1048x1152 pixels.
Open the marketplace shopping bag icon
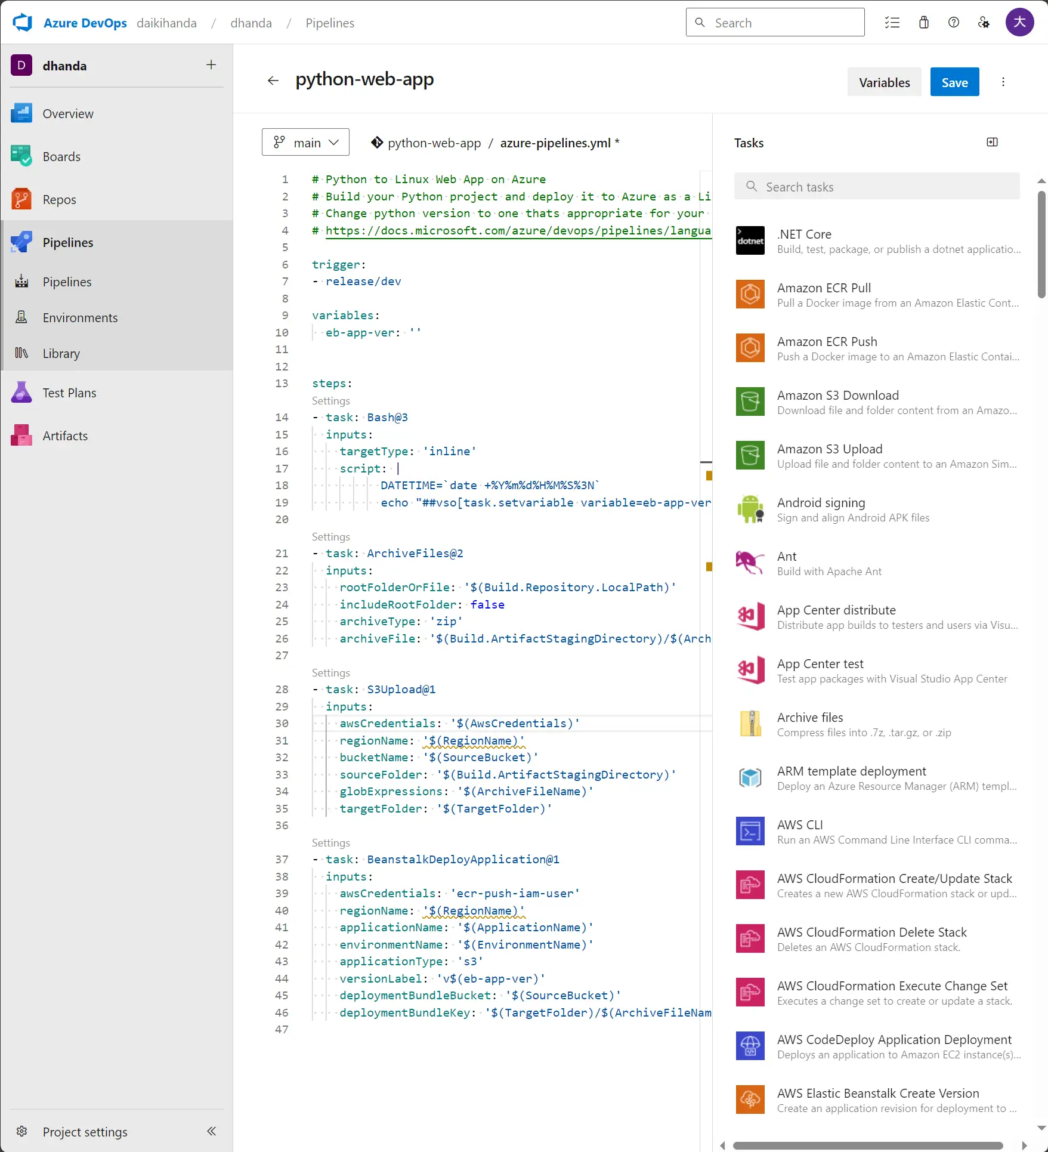point(924,23)
